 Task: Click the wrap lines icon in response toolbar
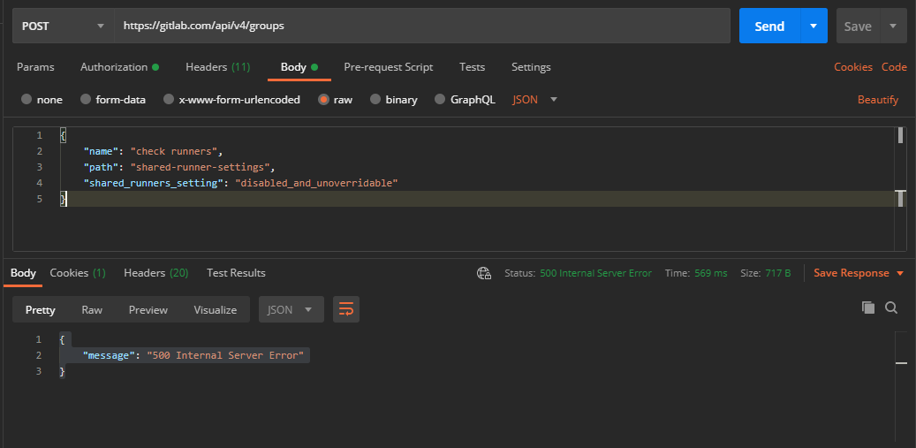click(x=346, y=309)
